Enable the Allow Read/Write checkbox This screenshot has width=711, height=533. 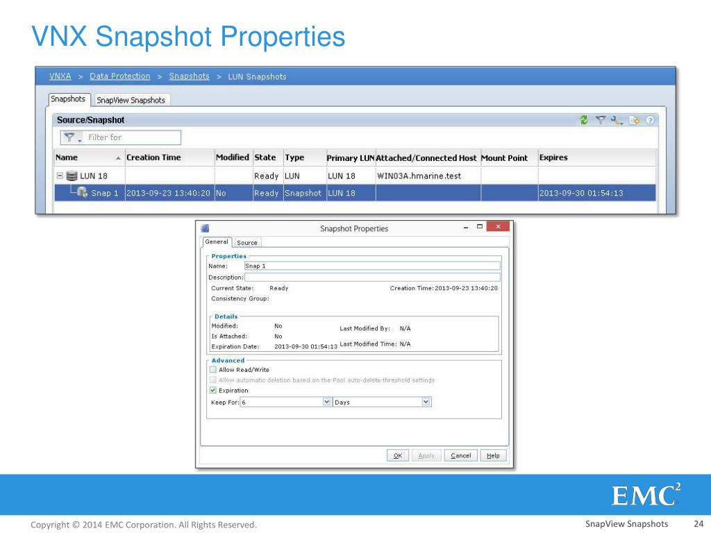coord(213,369)
